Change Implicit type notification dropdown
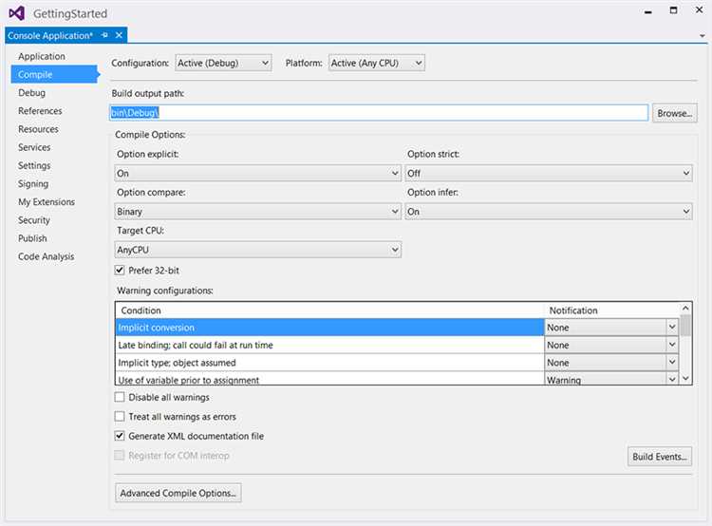 coord(611,363)
